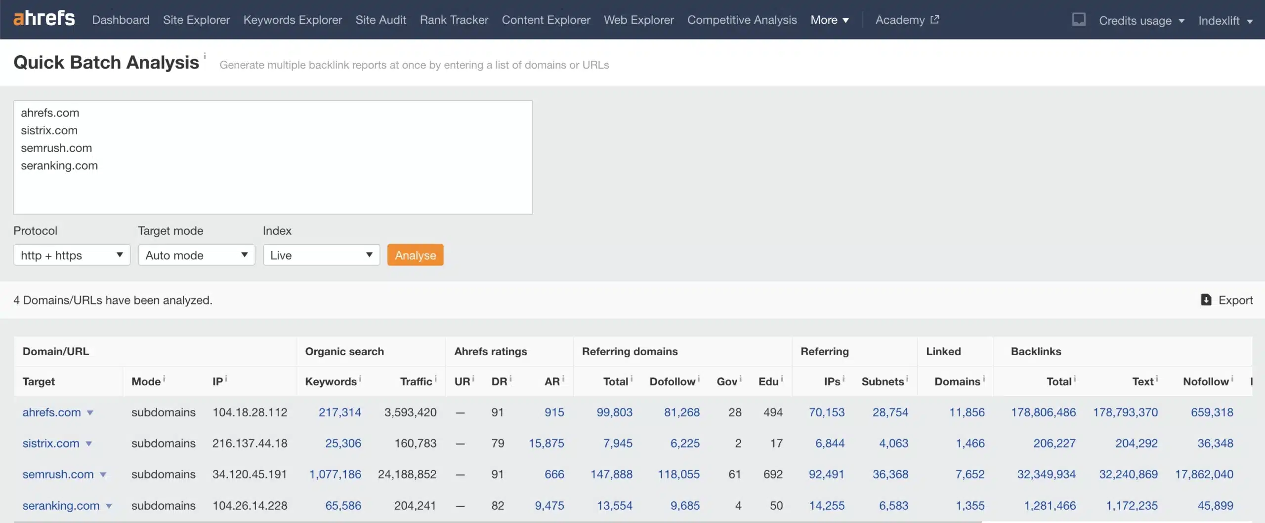Viewport: 1265px width, 523px height.
Task: Click the info icon beside Mode column
Action: coord(164,379)
